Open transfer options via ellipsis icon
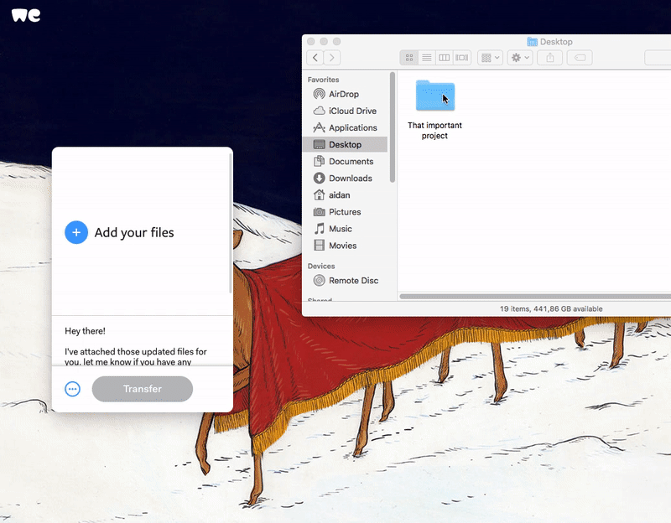Screen dimensions: 671x523 tap(73, 389)
